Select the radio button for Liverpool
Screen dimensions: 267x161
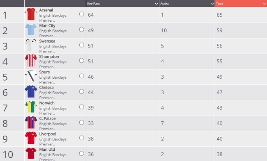82,138
